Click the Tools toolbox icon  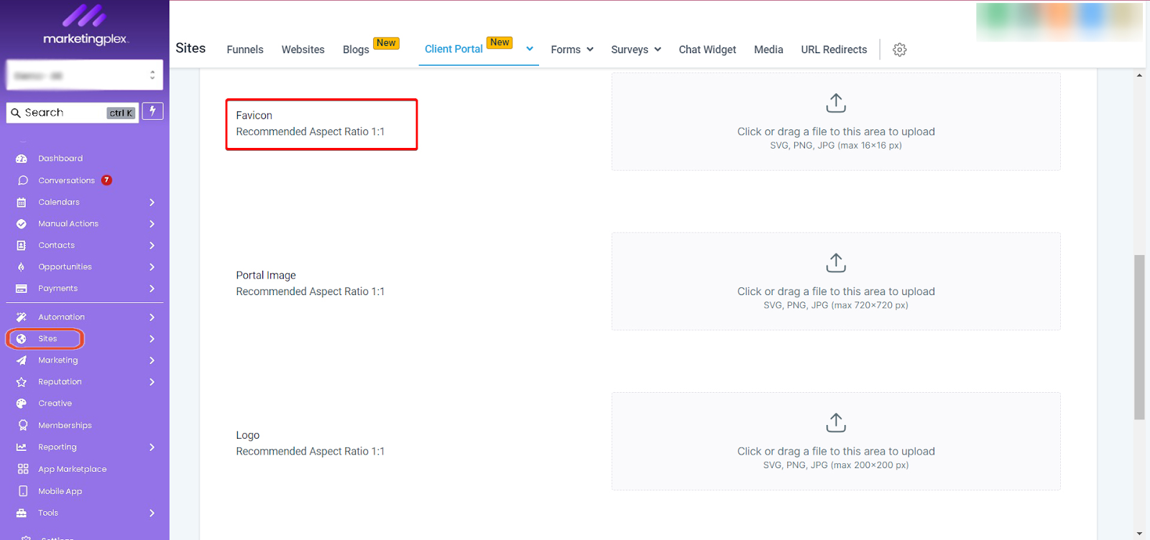pos(22,513)
